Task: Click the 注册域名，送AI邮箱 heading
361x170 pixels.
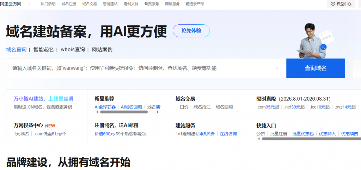Action: pyautogui.click(x=116, y=126)
